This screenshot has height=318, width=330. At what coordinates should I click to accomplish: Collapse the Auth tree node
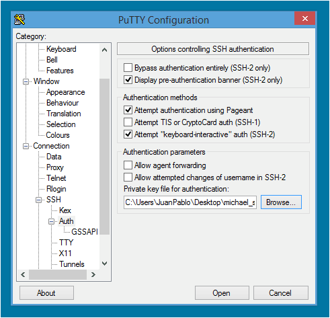tap(52, 221)
